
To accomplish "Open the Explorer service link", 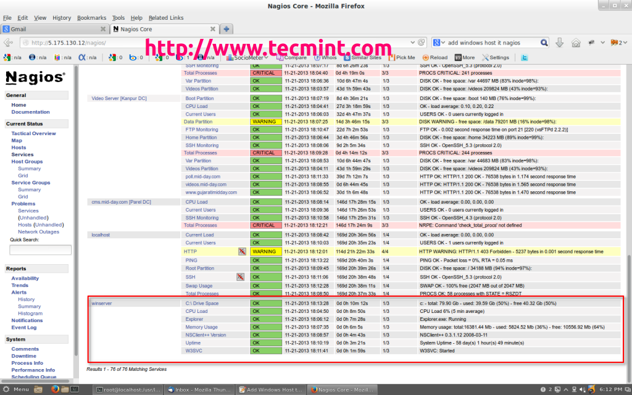I will click(x=194, y=319).
